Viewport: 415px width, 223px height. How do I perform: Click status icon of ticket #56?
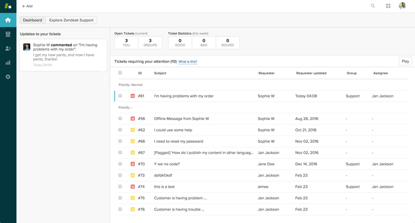point(132,119)
